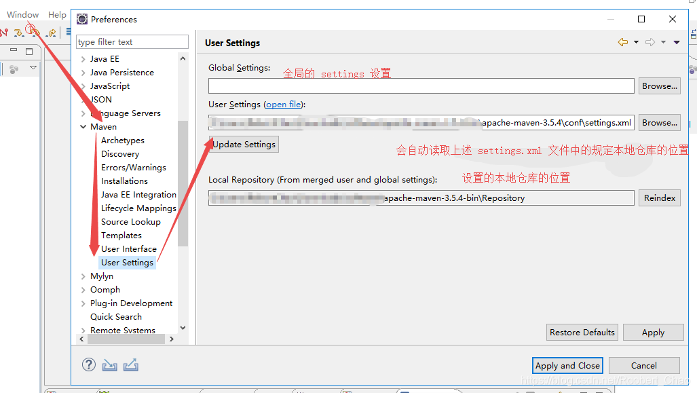The width and height of the screenshot is (697, 393).
Task: Close the Preferences dialog
Action: [673, 19]
